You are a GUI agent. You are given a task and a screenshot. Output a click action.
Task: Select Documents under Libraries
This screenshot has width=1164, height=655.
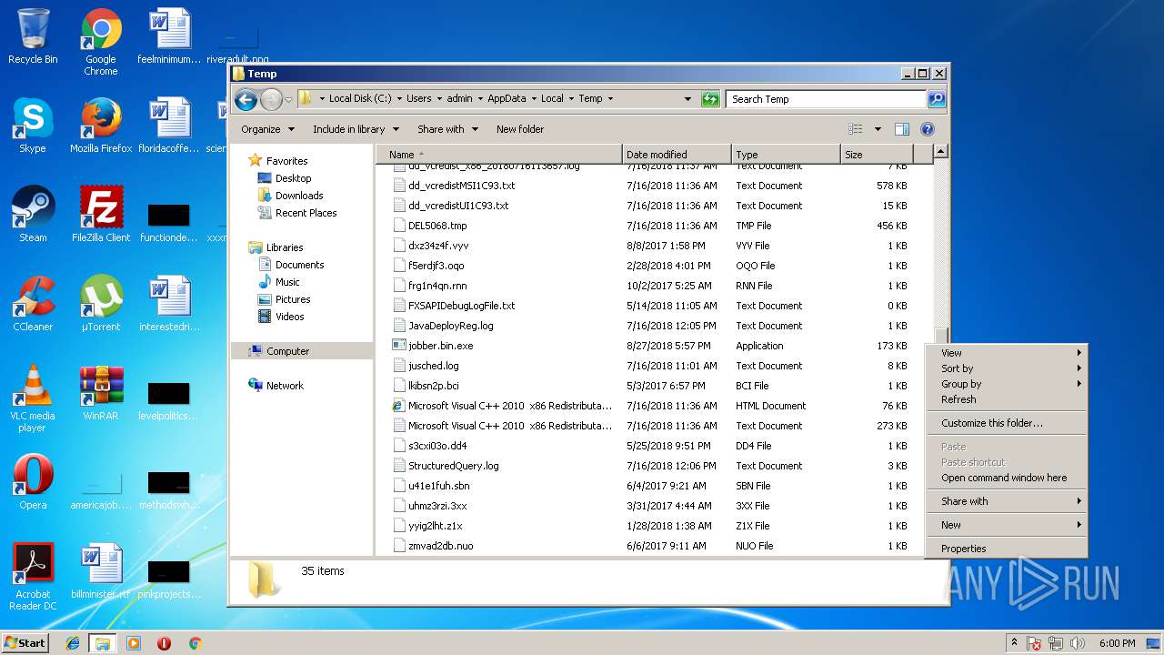point(299,265)
